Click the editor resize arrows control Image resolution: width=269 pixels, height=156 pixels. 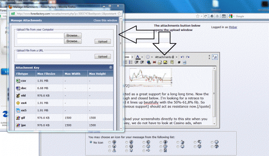tap(209, 57)
